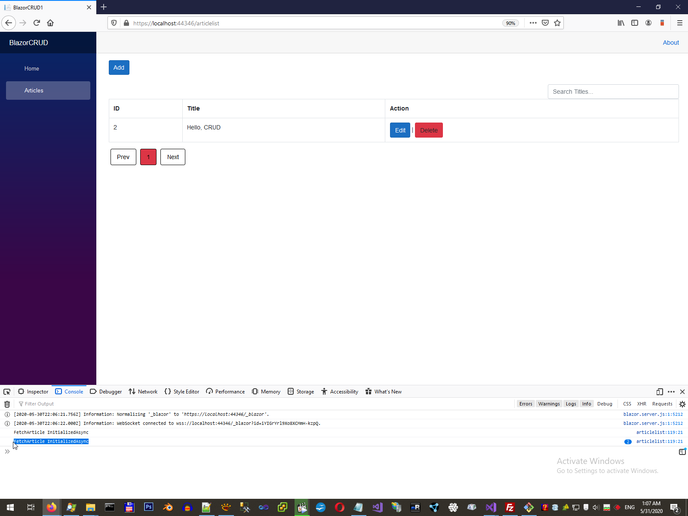Screen dimensions: 688x516
Task: Open blazor.server.js source for WebSocket log
Action: (653, 424)
